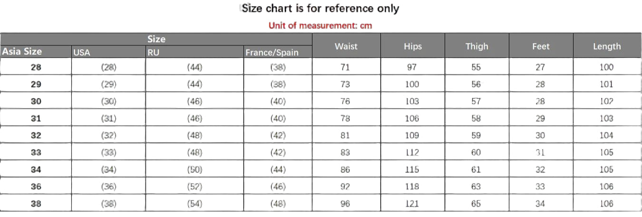The image size is (642, 217).
Task: Click waist value 71 in first row
Action: 345,67
